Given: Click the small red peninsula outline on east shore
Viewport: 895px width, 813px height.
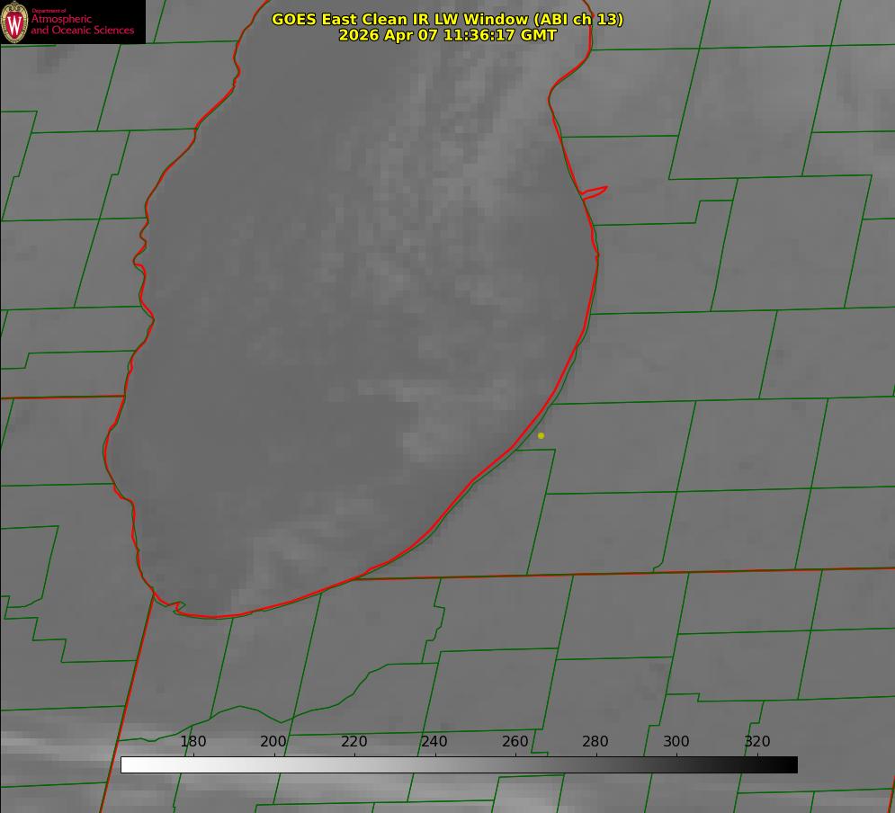Looking at the screenshot, I should tap(594, 192).
